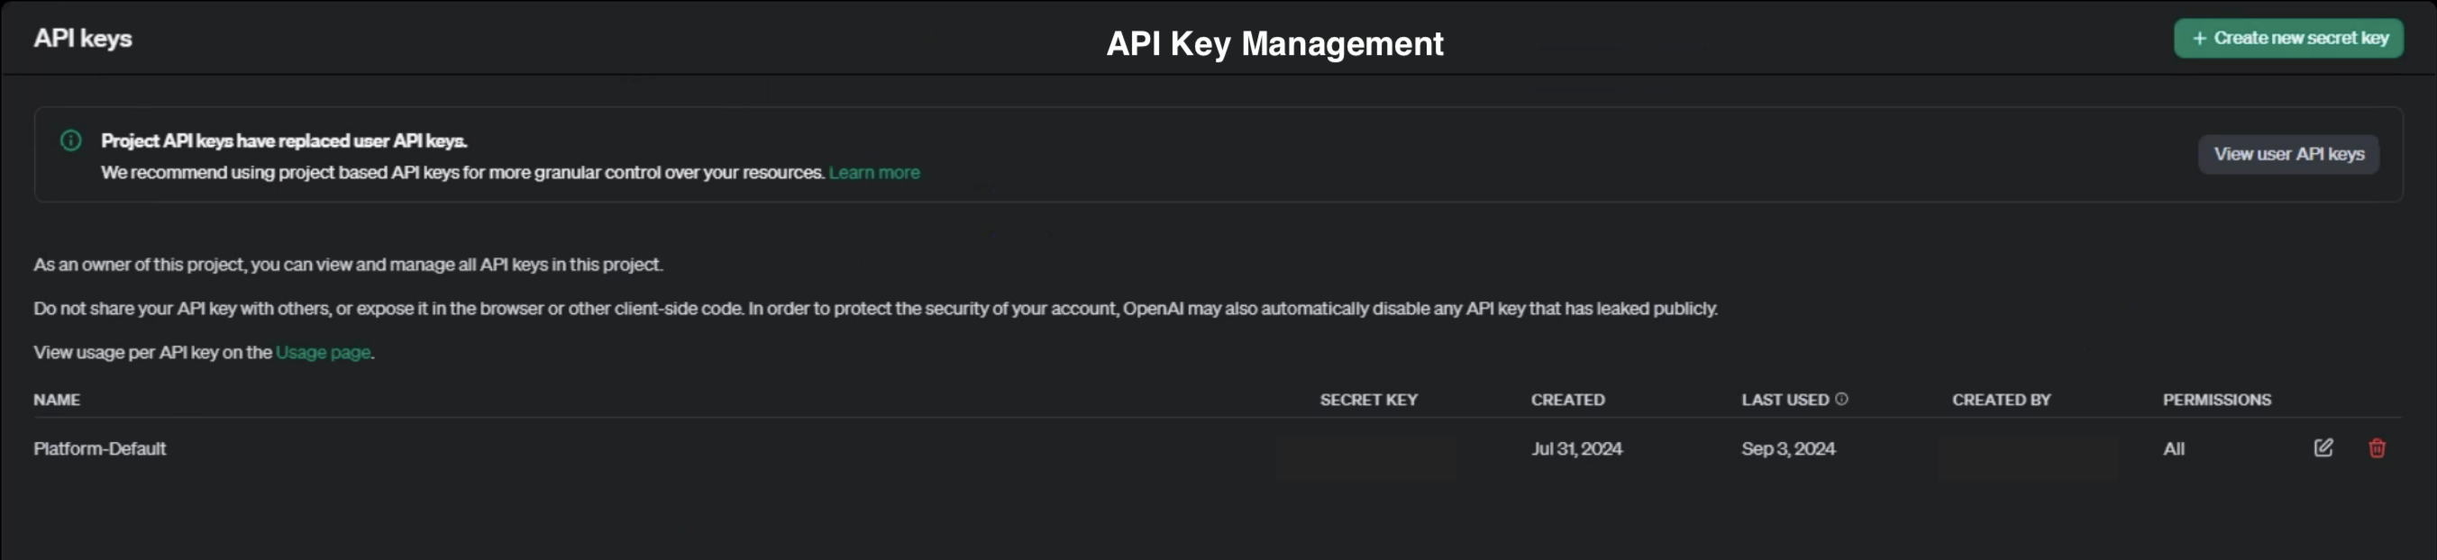Click the SECRET KEY column header
Viewport: 2437px width, 560px height.
point(1368,400)
